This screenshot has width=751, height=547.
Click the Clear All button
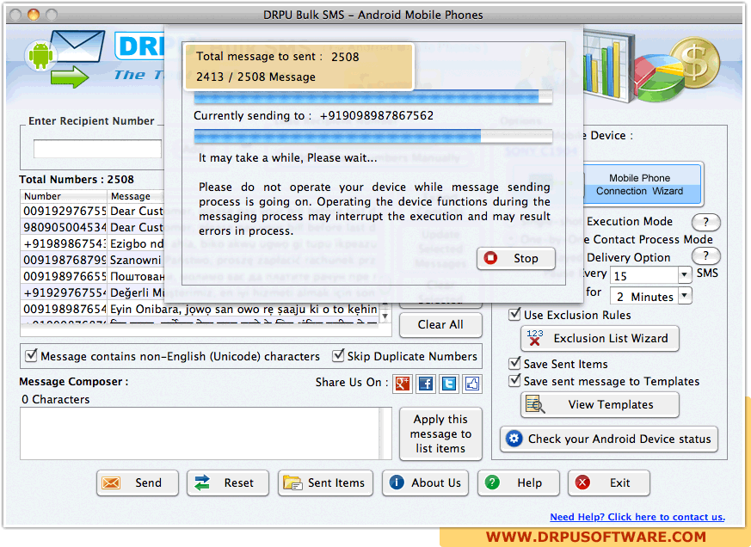click(440, 325)
